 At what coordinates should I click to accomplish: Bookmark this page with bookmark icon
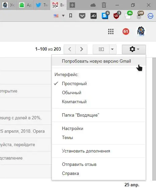pyautogui.click(x=71, y=16)
